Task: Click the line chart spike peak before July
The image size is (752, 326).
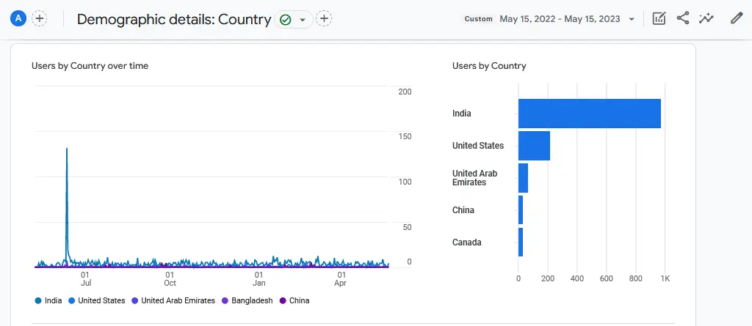Action: click(x=67, y=149)
